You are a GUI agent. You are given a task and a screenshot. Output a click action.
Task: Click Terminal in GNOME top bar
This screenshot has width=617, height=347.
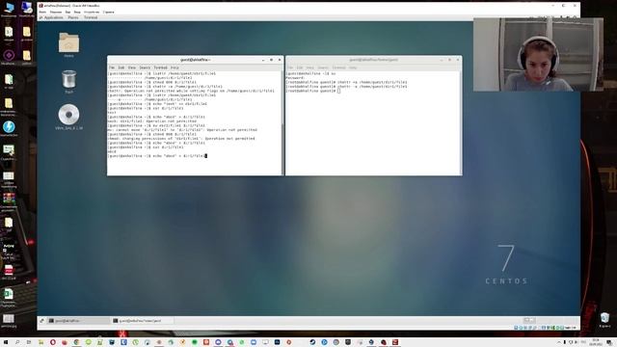click(x=91, y=17)
